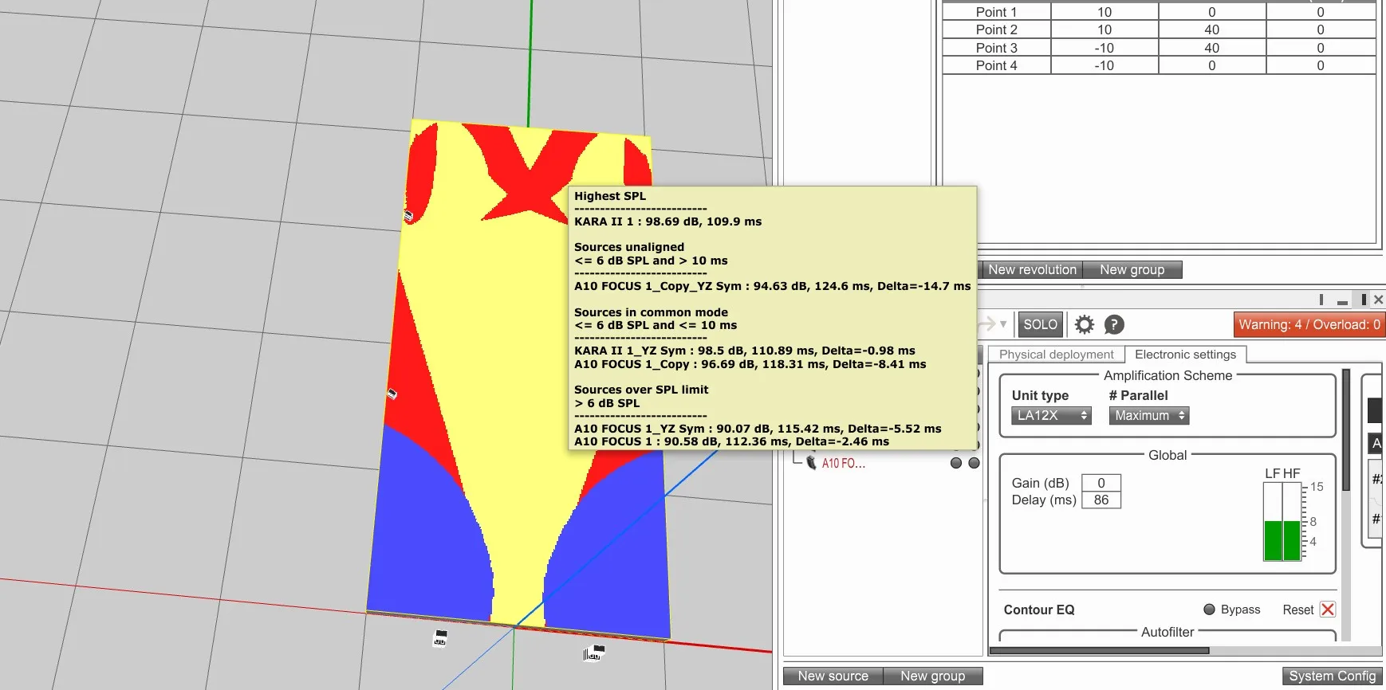Screen dimensions: 1386x690
Task: Enable the Contour EQ Bypass radio button
Action: coord(1209,610)
